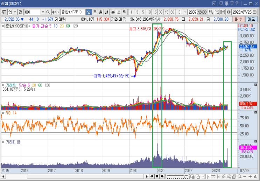The image size is (260, 181).
Task: Select the 틱 tick period toggle
Action: click(125, 12)
